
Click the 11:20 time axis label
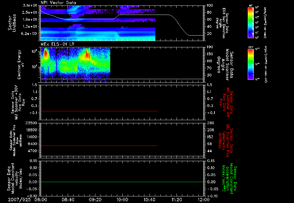[x=177, y=200]
